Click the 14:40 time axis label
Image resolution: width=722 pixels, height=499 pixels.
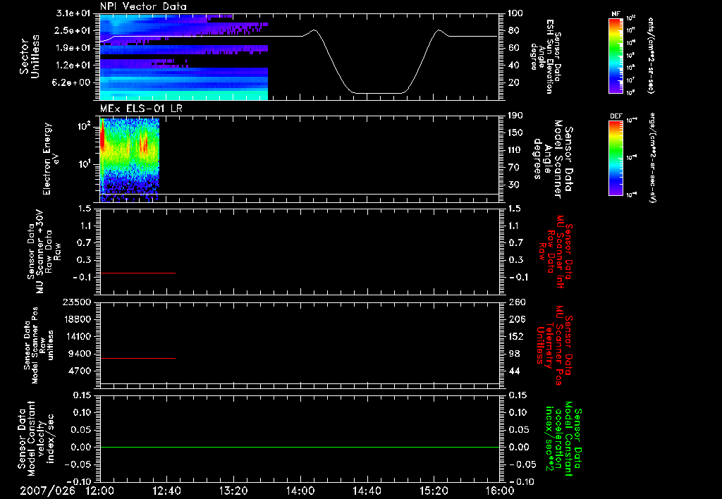click(367, 491)
